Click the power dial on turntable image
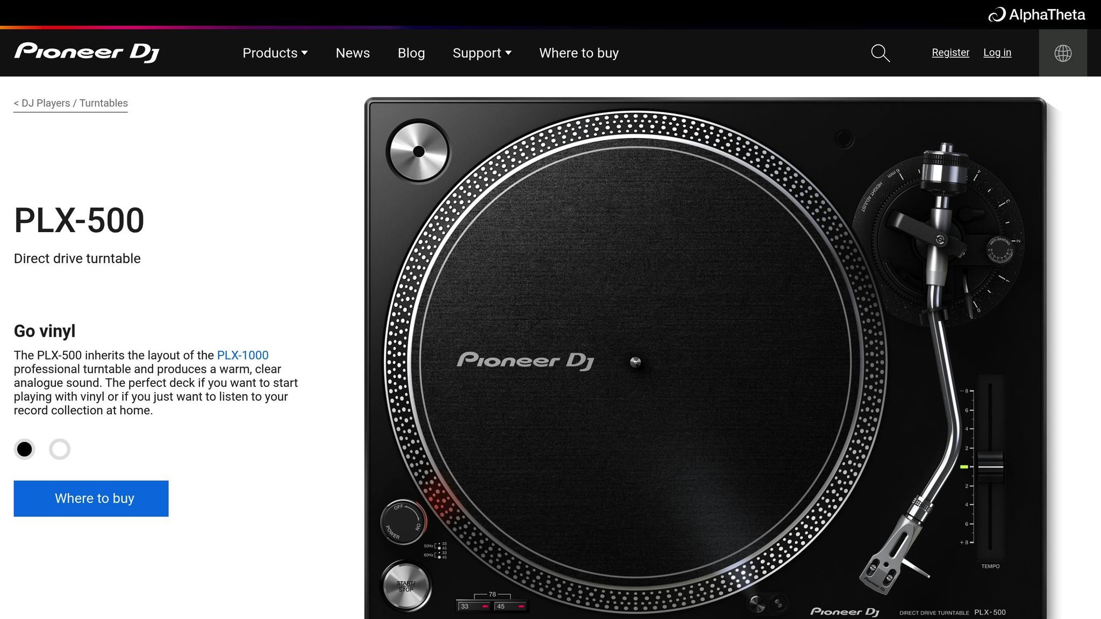Image resolution: width=1101 pixels, height=619 pixels. (x=403, y=522)
